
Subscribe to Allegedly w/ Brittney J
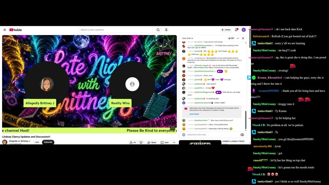point(48,142)
